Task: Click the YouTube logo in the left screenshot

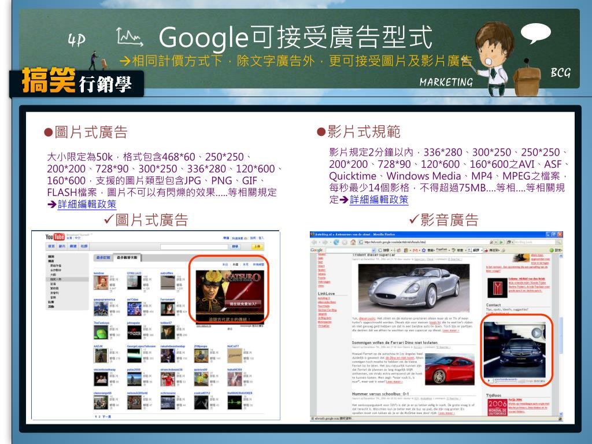Action: coord(55,236)
